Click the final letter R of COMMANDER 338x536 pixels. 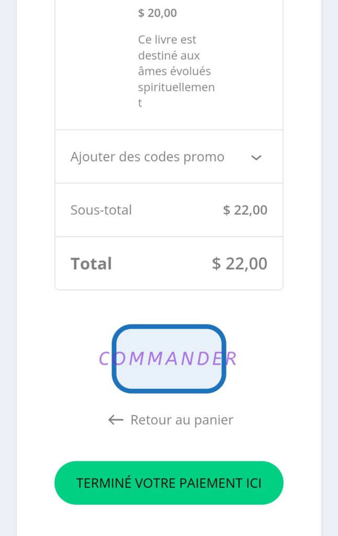[x=232, y=359]
